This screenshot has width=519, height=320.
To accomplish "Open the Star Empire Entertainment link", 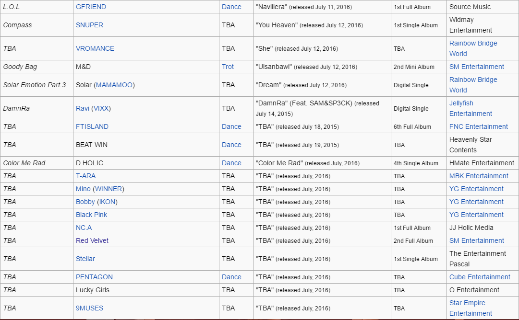I will [471, 308].
